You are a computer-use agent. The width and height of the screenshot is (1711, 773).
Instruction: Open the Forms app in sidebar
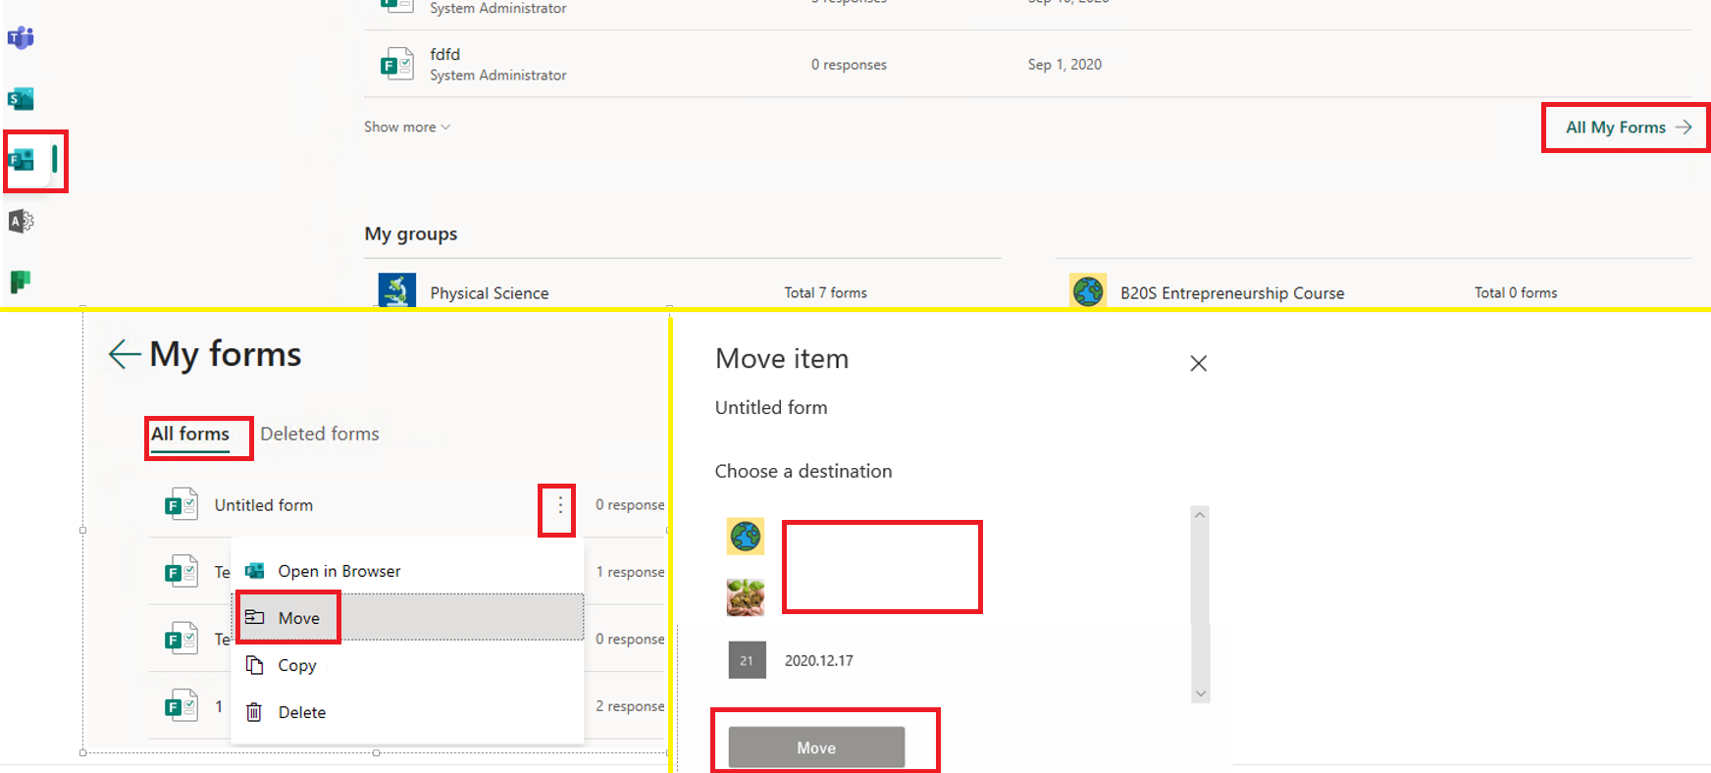(21, 160)
